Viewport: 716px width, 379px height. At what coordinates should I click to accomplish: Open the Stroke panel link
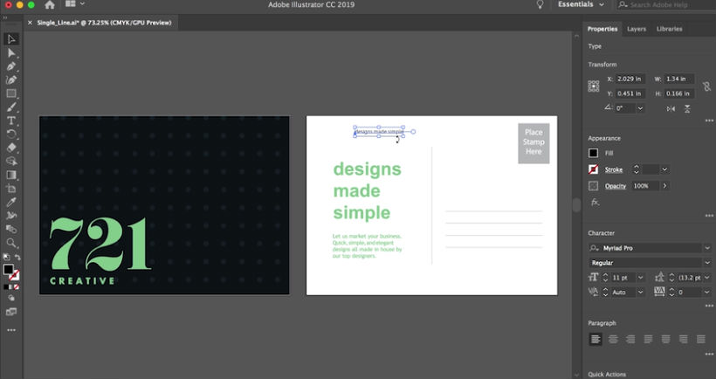coord(614,170)
